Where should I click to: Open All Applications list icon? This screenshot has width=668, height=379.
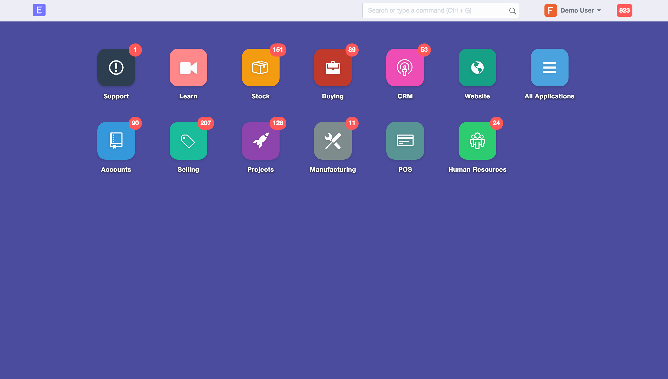pyautogui.click(x=549, y=68)
